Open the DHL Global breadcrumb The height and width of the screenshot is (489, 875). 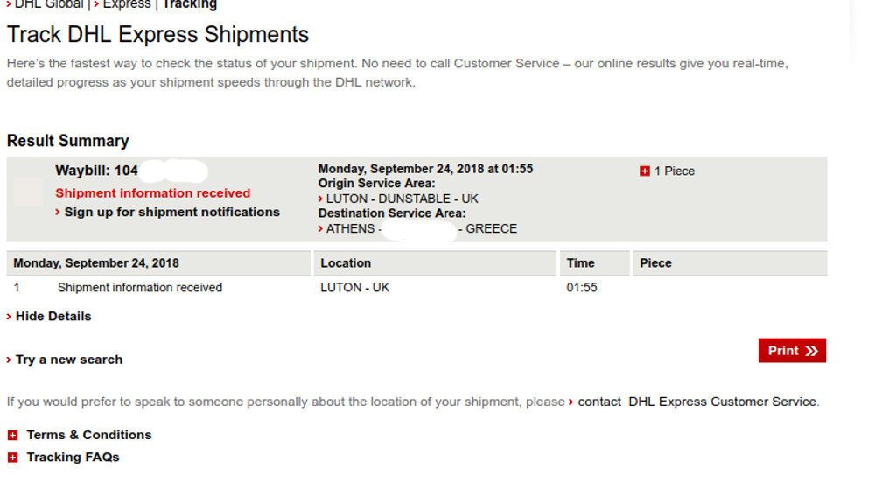48,4
